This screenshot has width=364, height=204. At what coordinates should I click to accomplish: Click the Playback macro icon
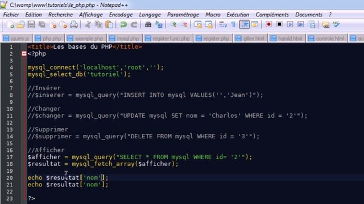[x=290, y=24]
